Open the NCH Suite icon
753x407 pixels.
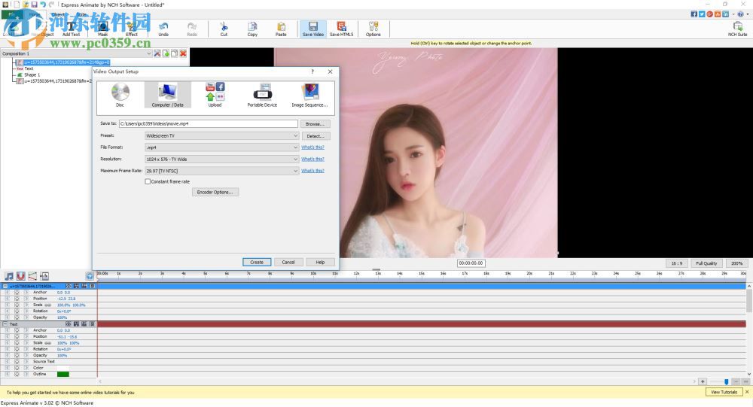737,29
